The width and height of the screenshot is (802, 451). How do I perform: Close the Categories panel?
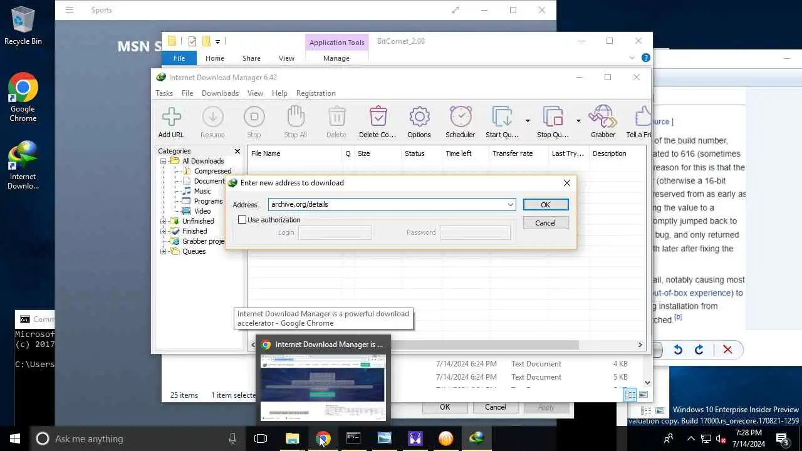pyautogui.click(x=237, y=151)
